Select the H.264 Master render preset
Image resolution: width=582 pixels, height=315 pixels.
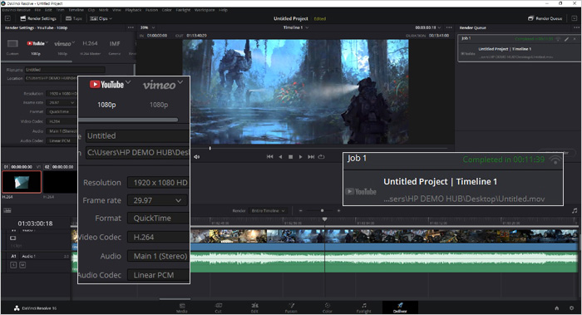90,47
